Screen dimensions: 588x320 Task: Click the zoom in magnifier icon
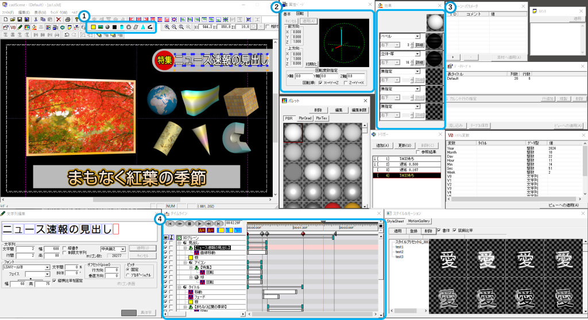[x=167, y=27]
